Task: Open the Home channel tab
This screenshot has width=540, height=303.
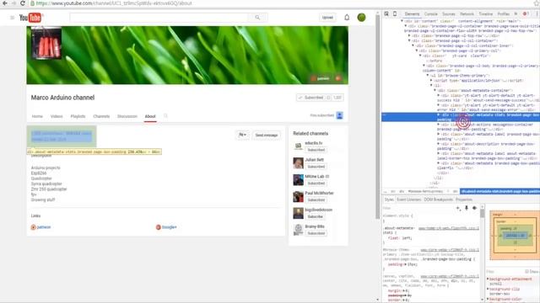Action: 37,116
